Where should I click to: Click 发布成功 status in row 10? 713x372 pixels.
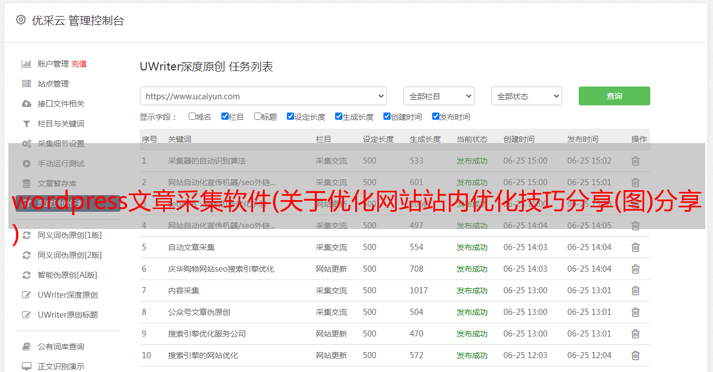(472, 355)
